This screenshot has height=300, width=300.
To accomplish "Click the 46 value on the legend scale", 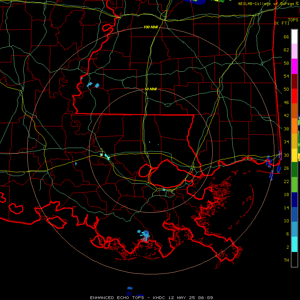I will tap(286, 103).
